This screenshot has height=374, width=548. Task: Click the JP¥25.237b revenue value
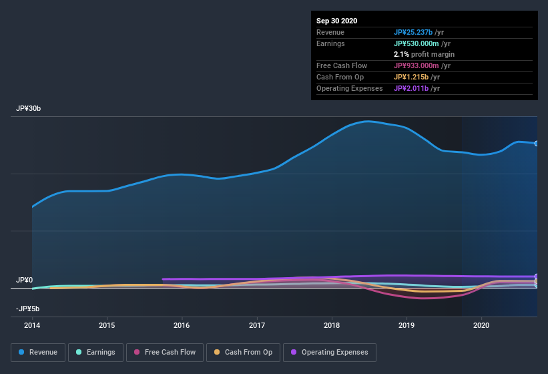point(413,32)
